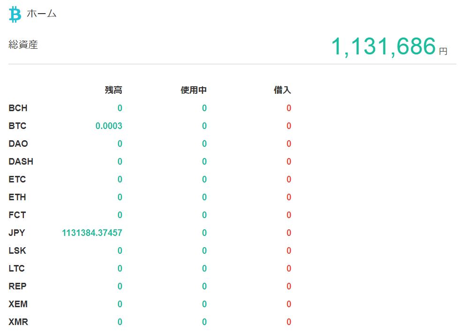Click the Bitcoin logo icon

click(15, 15)
